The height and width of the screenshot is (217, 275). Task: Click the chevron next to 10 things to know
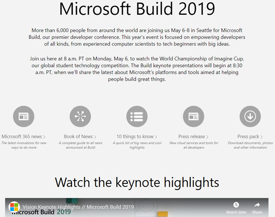point(156,137)
